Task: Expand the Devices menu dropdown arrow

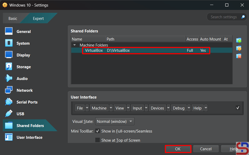Action: click(168, 108)
